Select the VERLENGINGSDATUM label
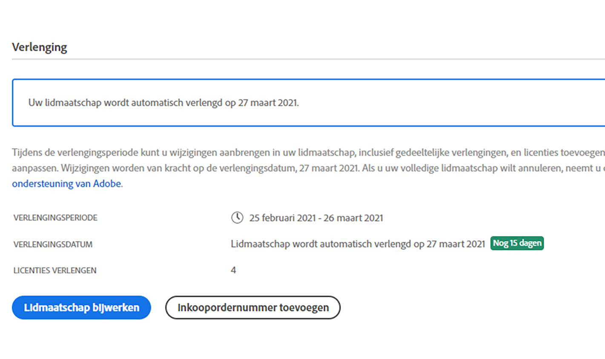This screenshot has height=359, width=605. pos(53,244)
